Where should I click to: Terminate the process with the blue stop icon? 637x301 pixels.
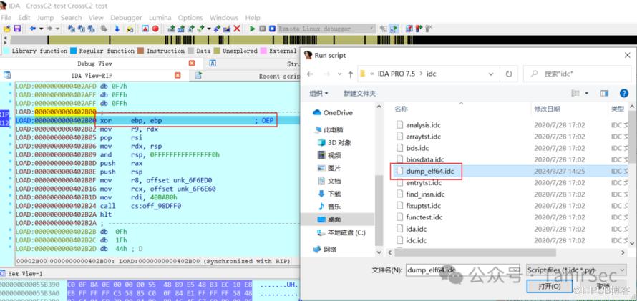click(x=272, y=29)
